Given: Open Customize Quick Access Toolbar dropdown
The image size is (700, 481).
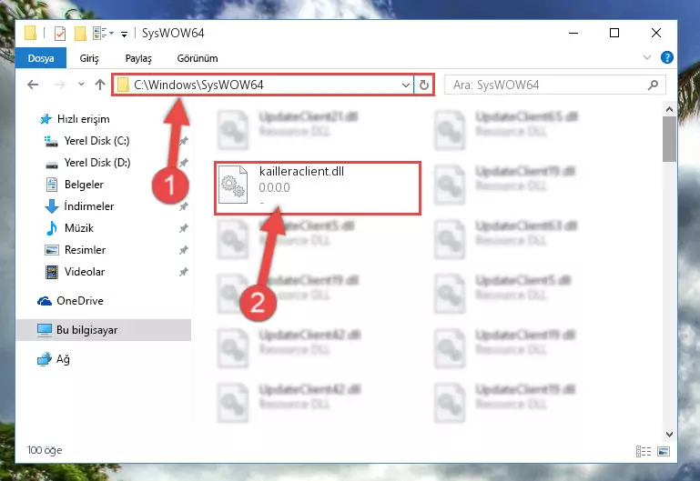Looking at the screenshot, I should [124, 34].
